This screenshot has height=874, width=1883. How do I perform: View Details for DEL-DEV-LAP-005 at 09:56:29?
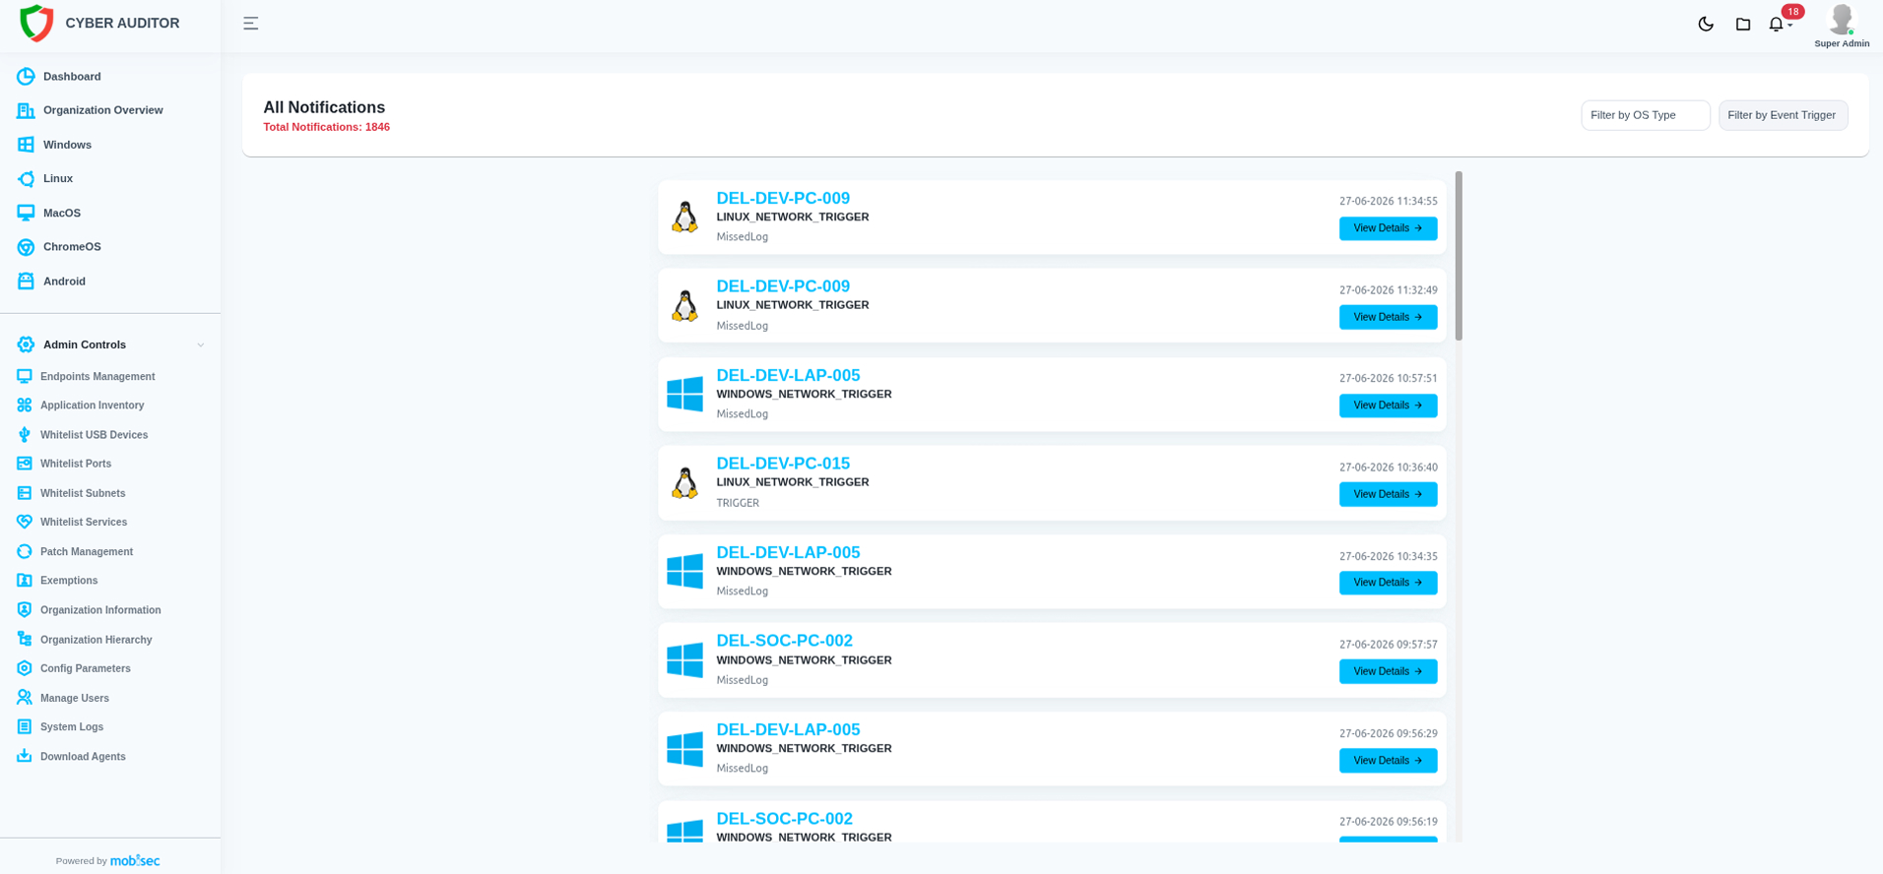[1388, 761]
